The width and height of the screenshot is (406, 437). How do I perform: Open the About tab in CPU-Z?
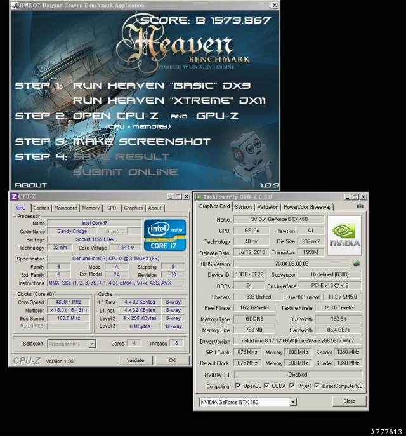155,208
